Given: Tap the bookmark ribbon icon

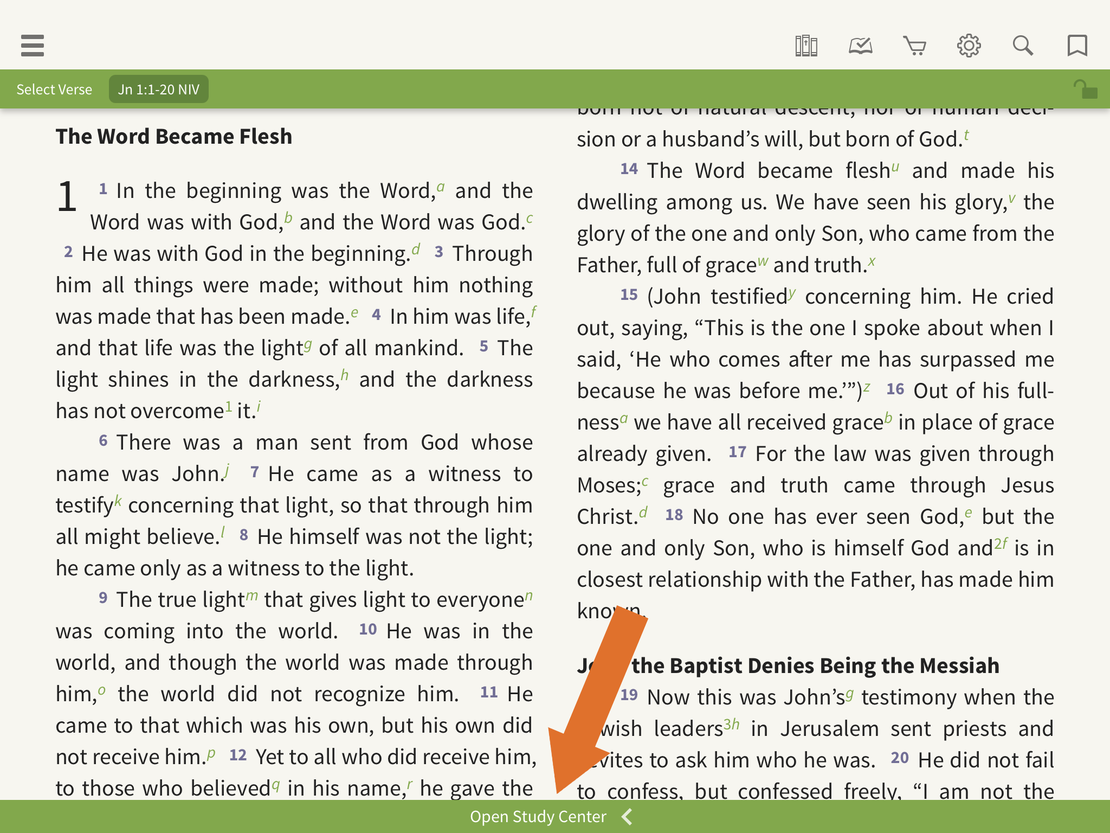Looking at the screenshot, I should click(x=1077, y=46).
